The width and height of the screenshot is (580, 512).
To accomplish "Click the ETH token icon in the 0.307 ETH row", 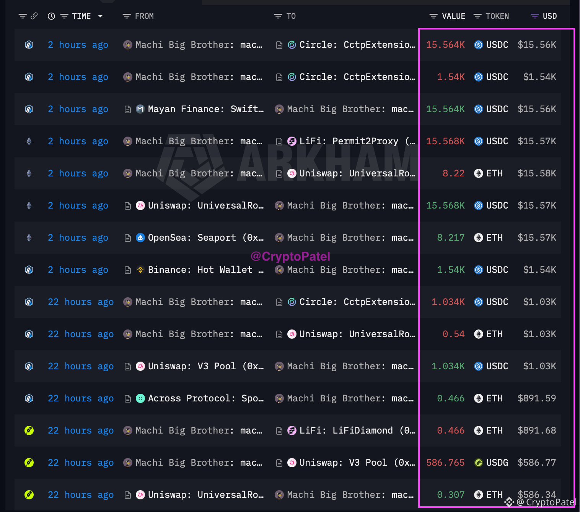I will click(x=479, y=495).
